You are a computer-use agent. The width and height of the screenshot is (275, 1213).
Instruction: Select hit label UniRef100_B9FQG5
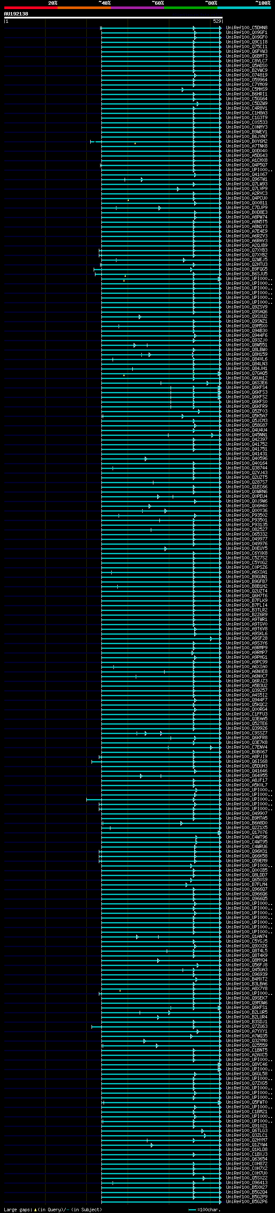246,269
